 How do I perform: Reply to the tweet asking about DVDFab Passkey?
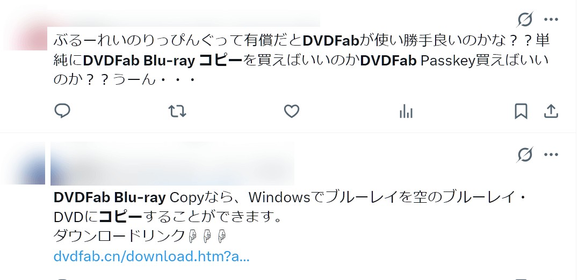pyautogui.click(x=62, y=110)
